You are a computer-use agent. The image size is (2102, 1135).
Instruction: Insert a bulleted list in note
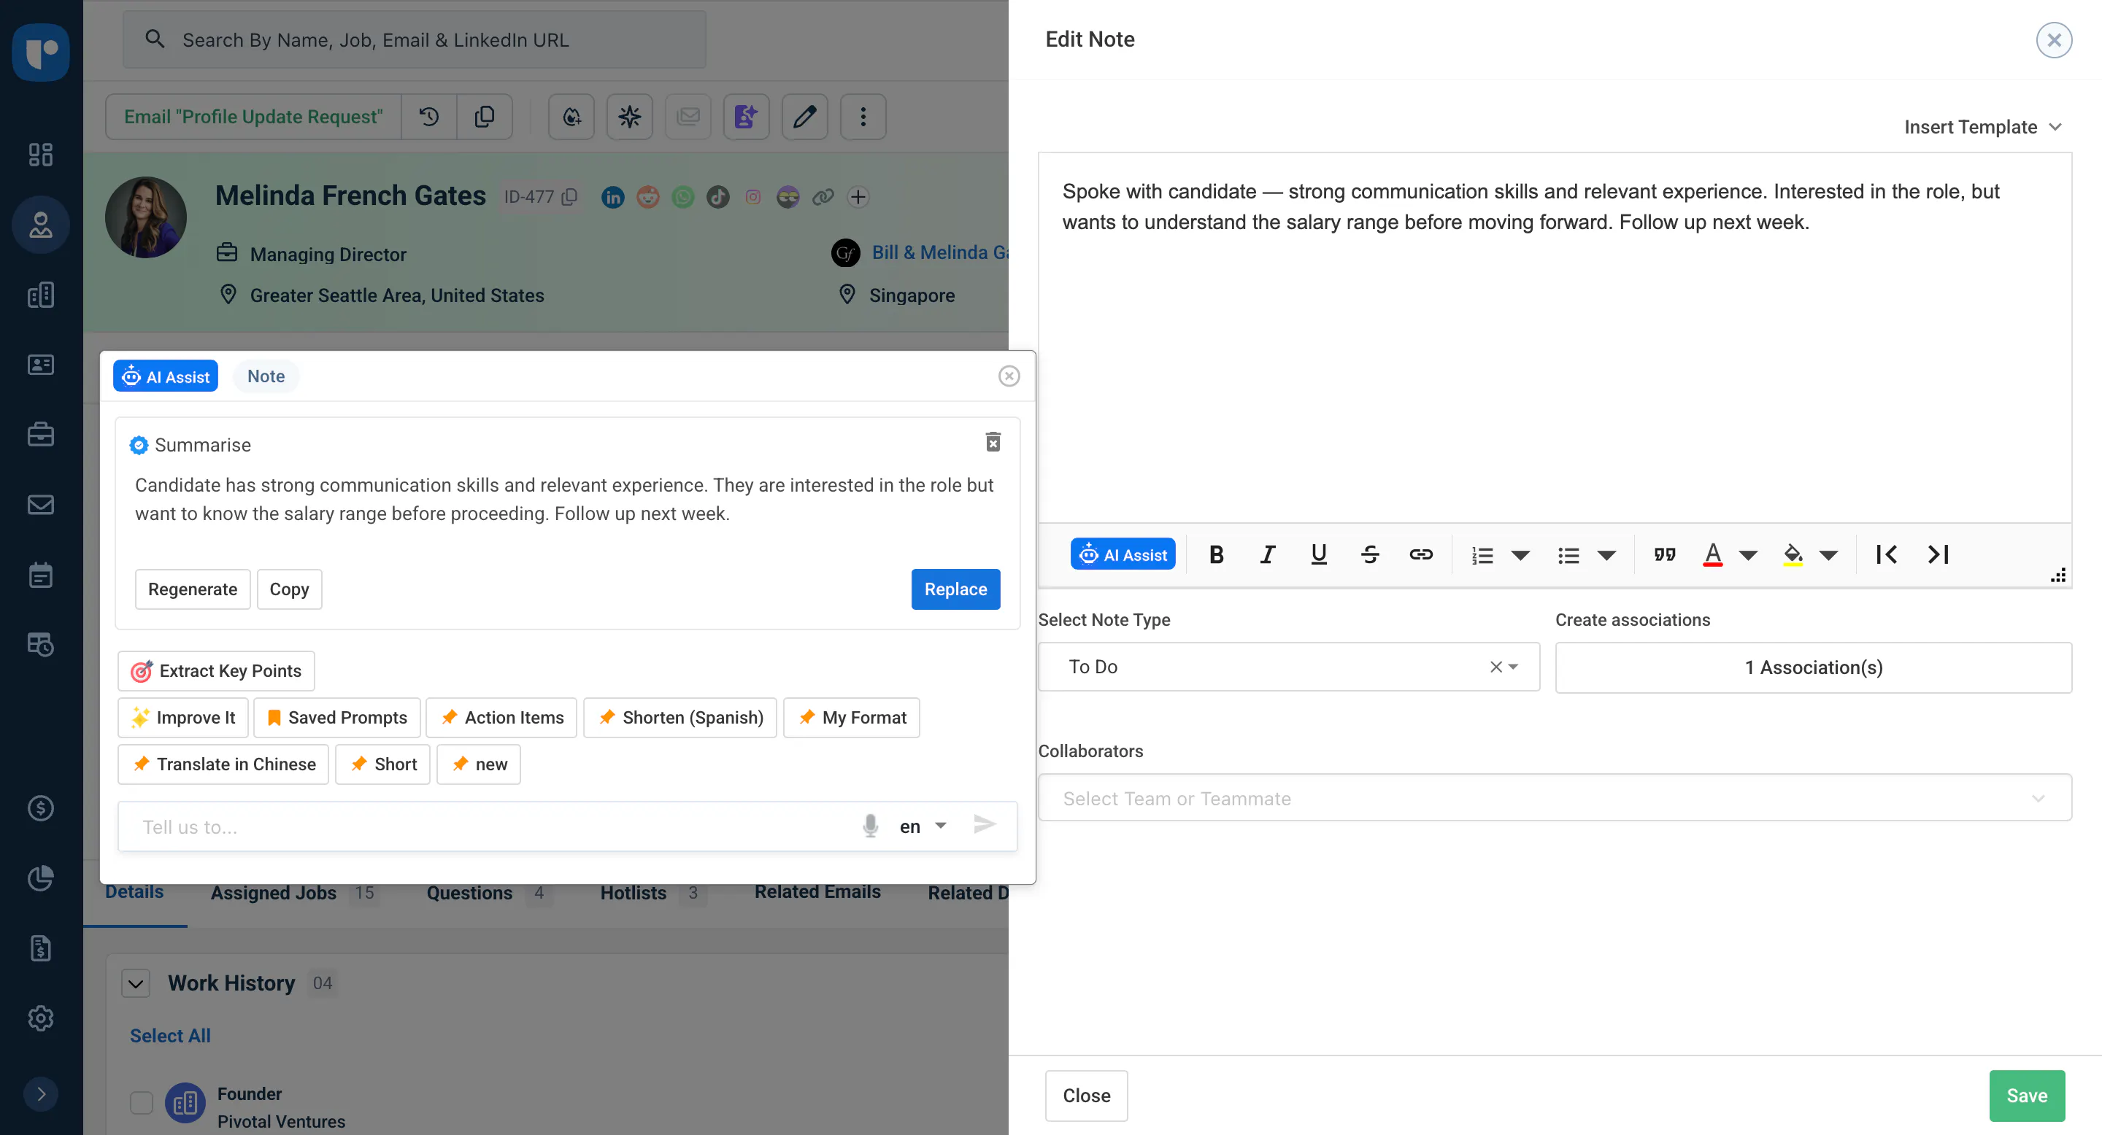1568,555
